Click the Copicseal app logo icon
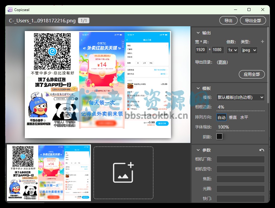275x208 pixels. pos(10,10)
